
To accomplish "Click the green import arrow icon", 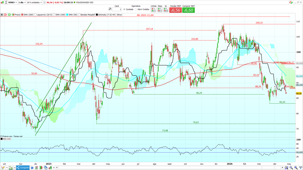I will 10,15.
